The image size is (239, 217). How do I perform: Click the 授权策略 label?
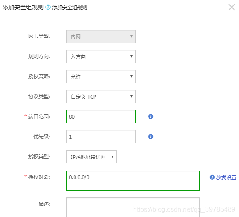(x=39, y=77)
